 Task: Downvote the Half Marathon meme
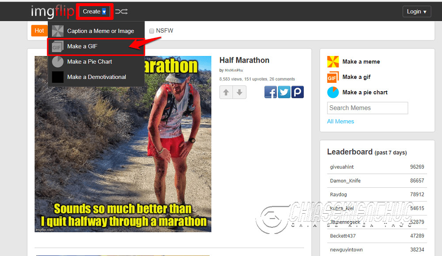tap(239, 93)
